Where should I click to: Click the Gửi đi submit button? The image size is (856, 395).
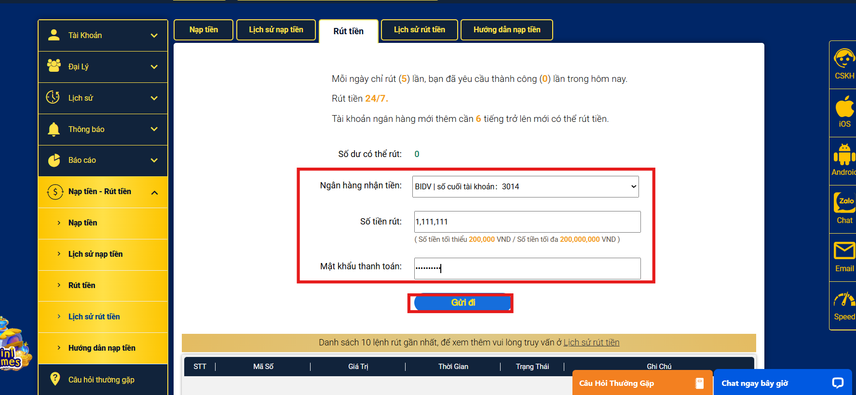[462, 303]
